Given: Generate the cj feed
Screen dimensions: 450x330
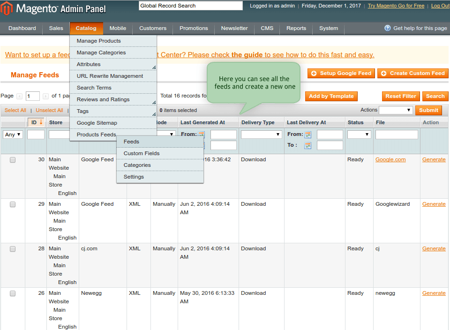Looking at the screenshot, I should click(434, 248).
